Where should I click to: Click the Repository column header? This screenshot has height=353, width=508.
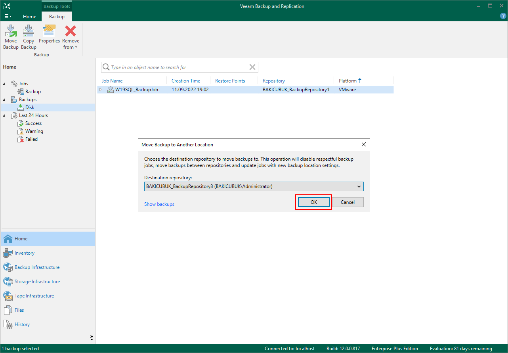[274, 81]
